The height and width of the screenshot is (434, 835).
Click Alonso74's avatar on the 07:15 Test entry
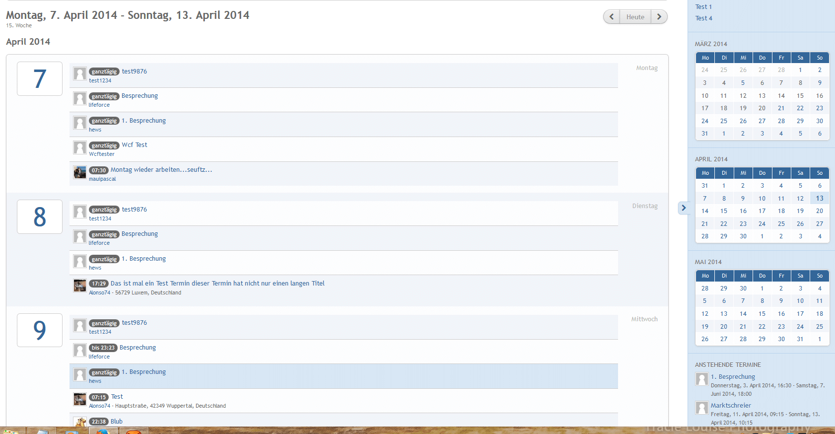tap(79, 399)
